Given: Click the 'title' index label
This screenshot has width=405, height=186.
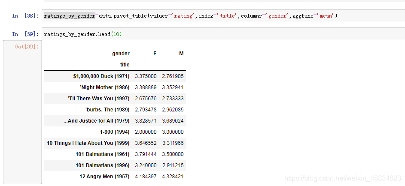Looking at the screenshot, I should tap(125, 65).
